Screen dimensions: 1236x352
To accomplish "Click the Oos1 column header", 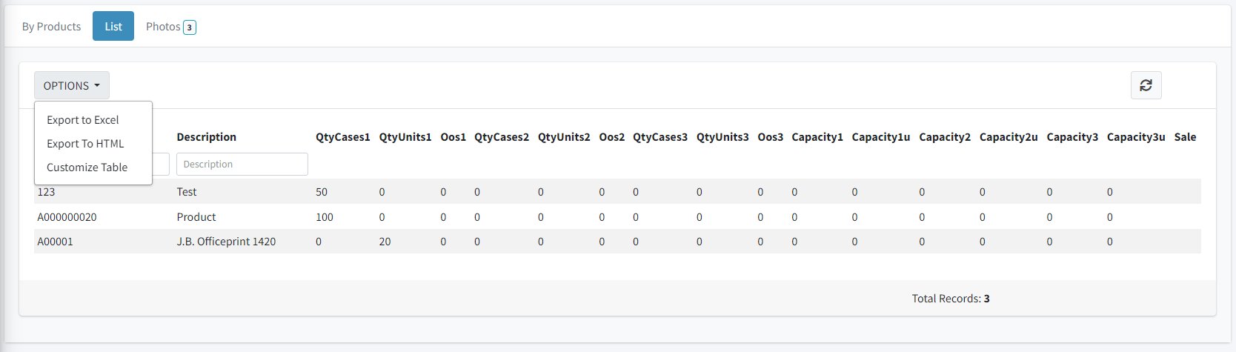I will click(x=453, y=137).
